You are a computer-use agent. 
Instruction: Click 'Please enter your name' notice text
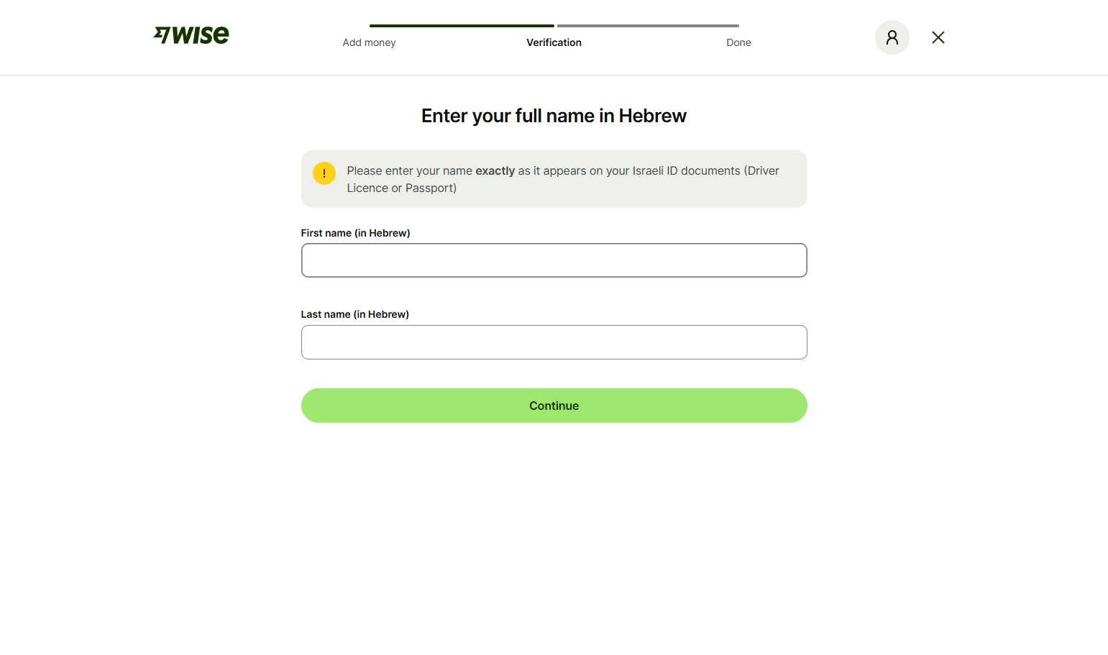[409, 171]
